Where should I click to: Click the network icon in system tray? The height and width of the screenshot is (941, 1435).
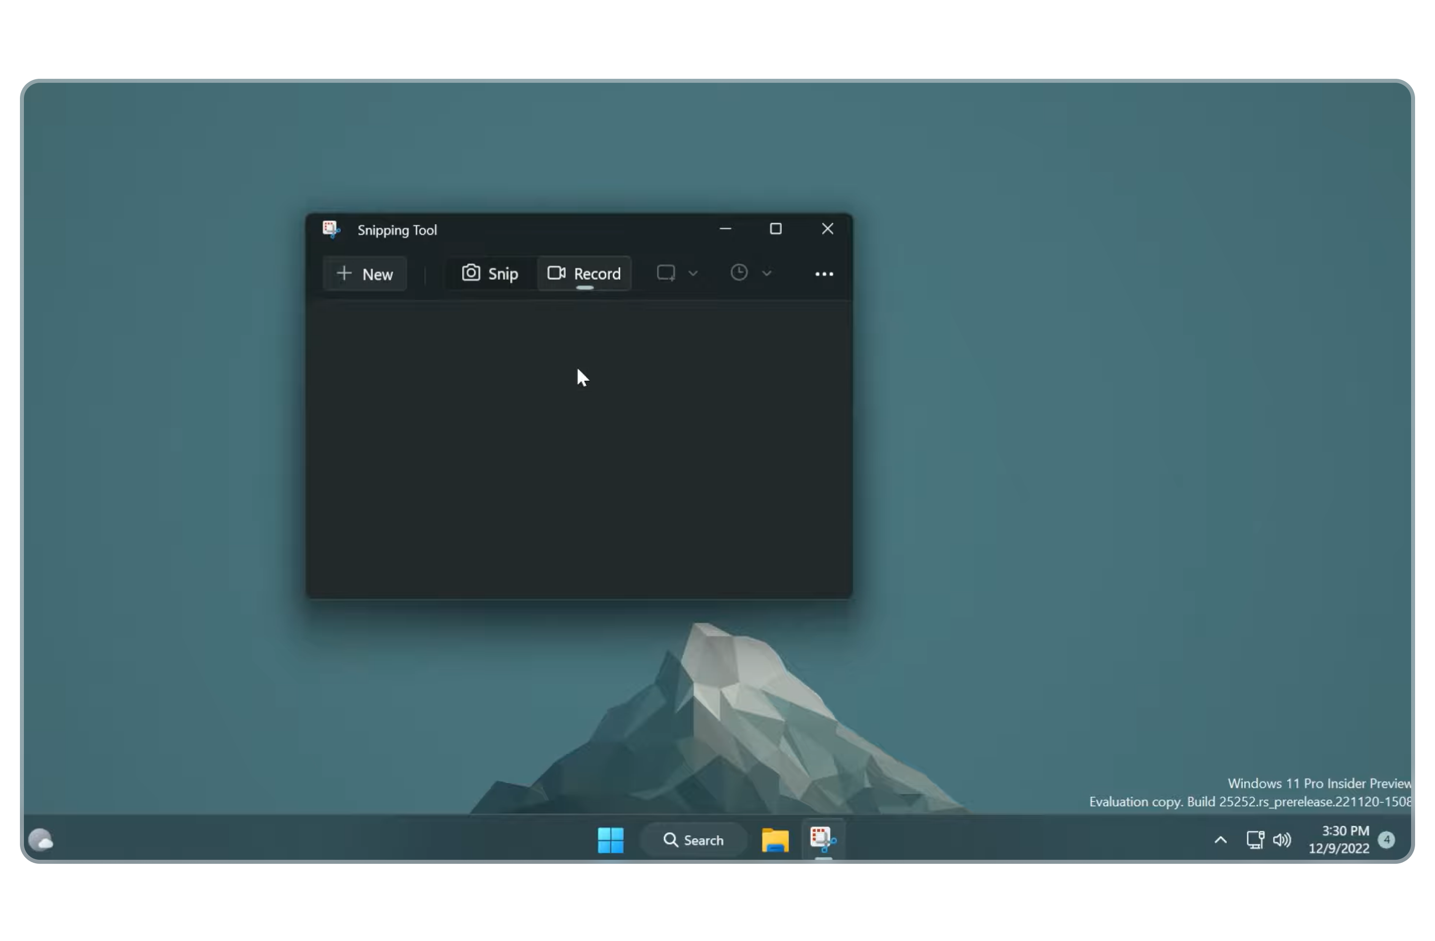(x=1254, y=840)
